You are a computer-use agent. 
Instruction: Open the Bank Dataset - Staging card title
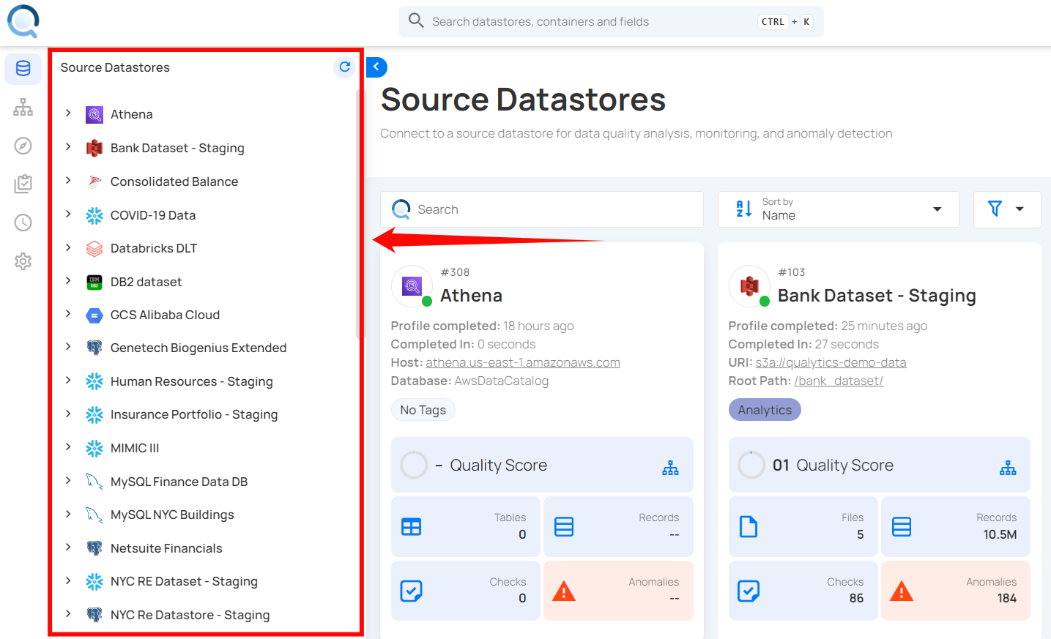click(x=877, y=296)
